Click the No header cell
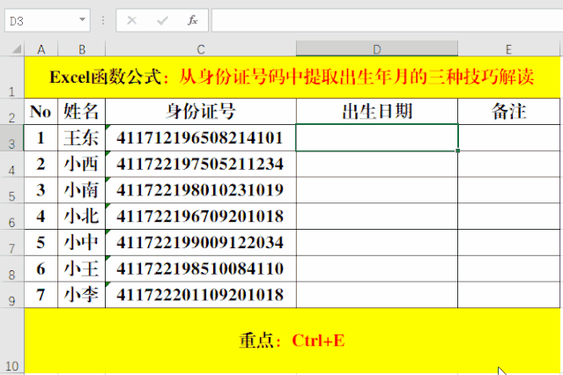The width and height of the screenshot is (563, 375). coord(41,111)
